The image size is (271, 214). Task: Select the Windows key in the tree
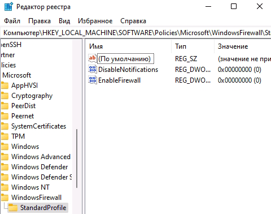point(25,147)
